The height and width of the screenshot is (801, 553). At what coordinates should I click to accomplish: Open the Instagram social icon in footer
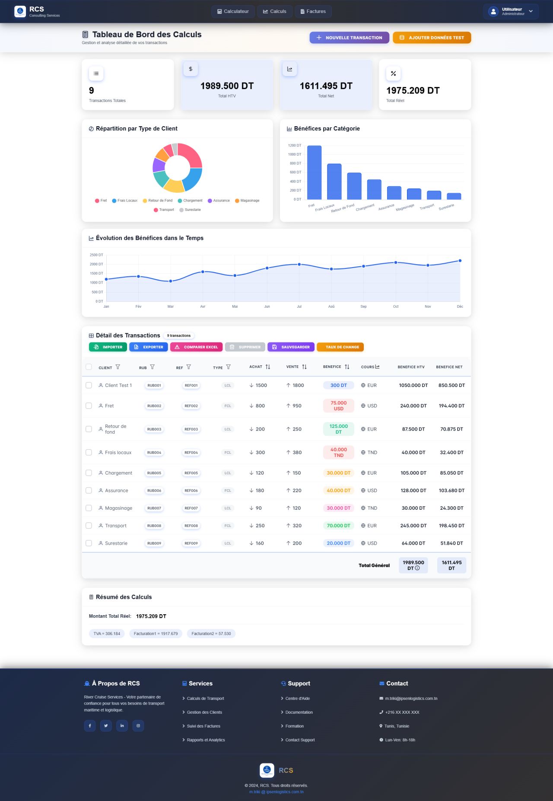pyautogui.click(x=138, y=726)
